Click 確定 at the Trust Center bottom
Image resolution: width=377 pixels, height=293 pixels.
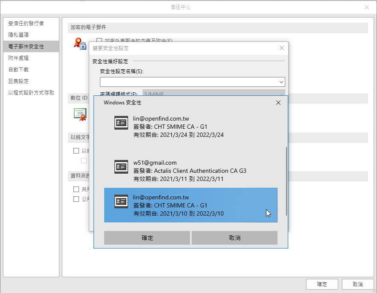pos(322,284)
